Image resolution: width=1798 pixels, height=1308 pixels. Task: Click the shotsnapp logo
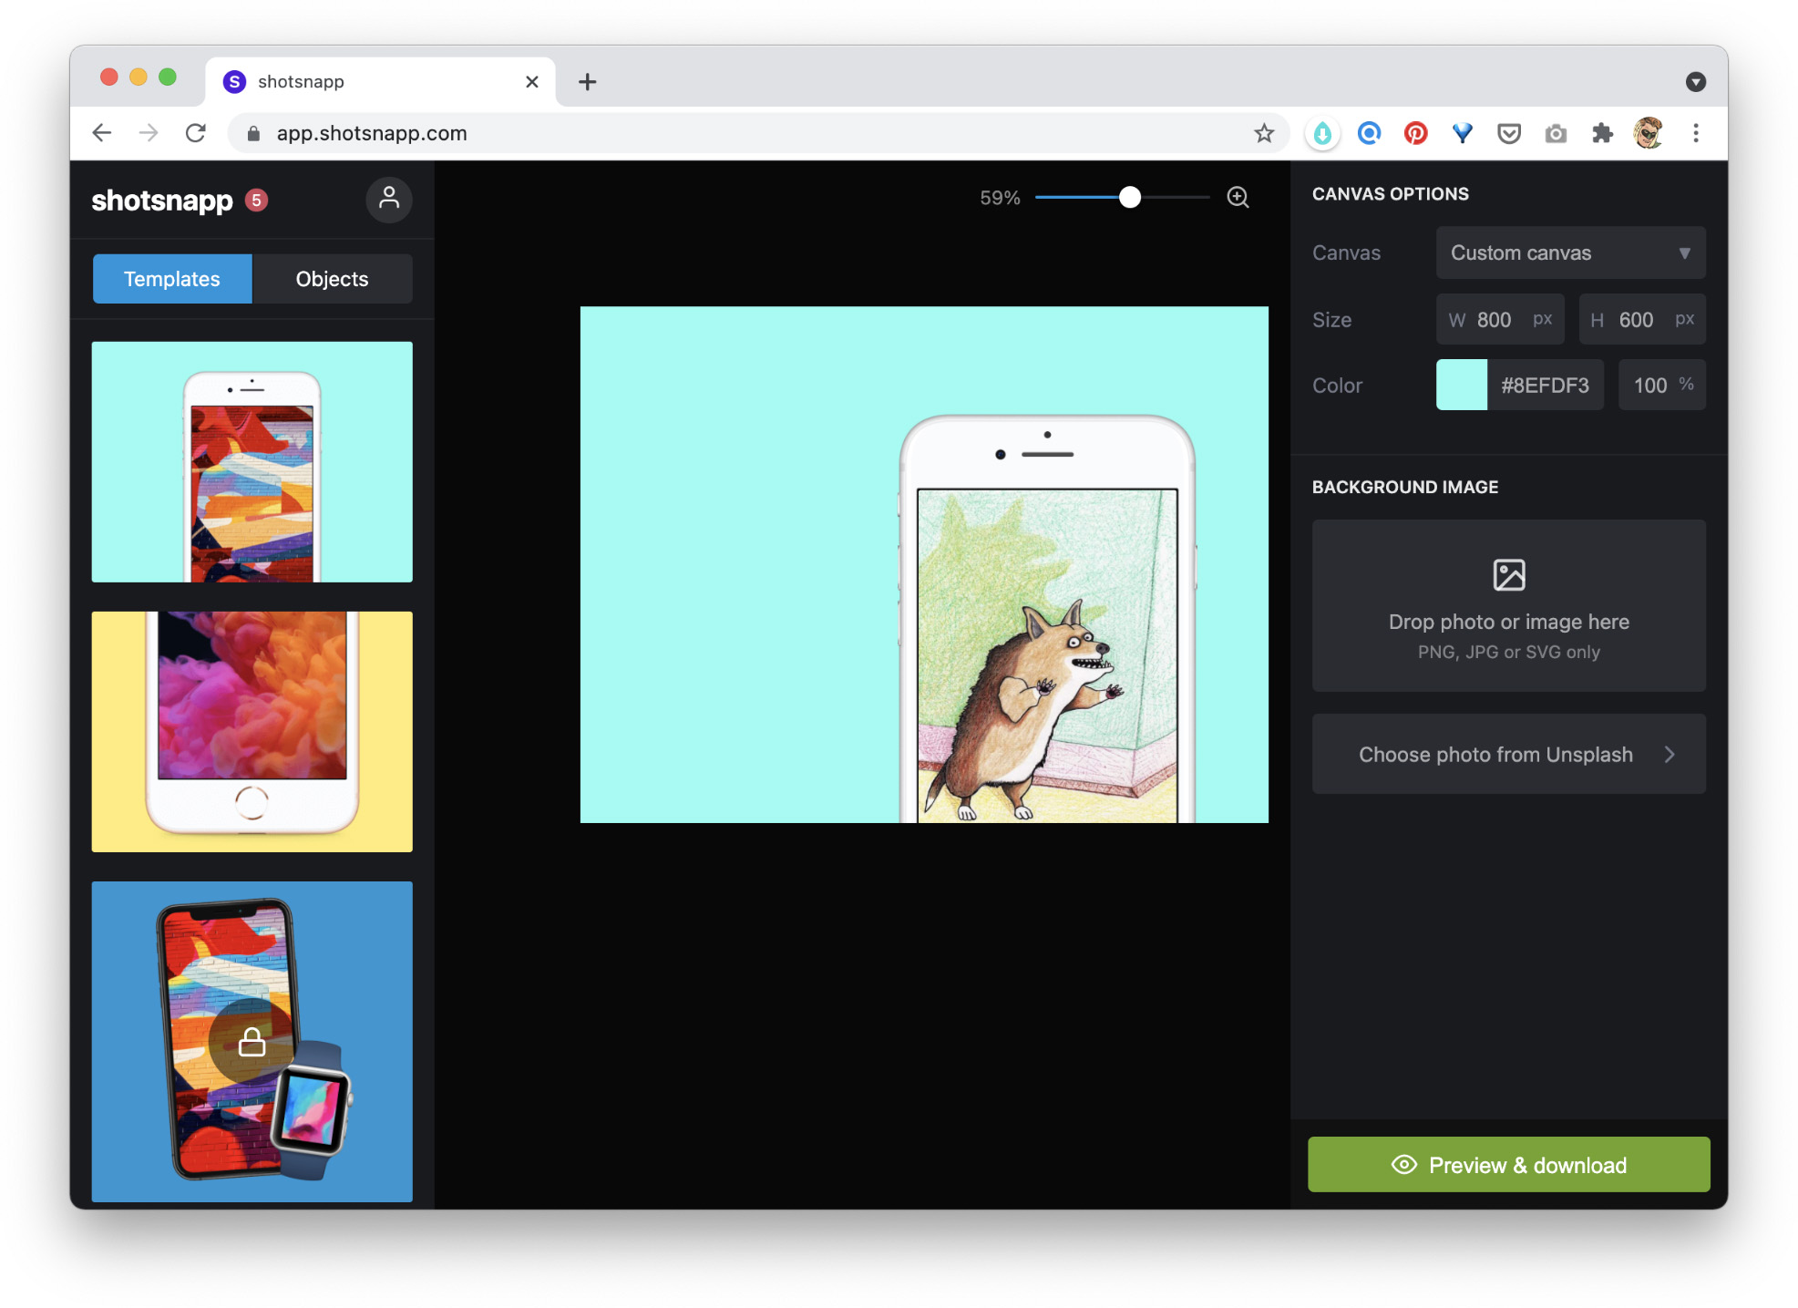pos(162,200)
